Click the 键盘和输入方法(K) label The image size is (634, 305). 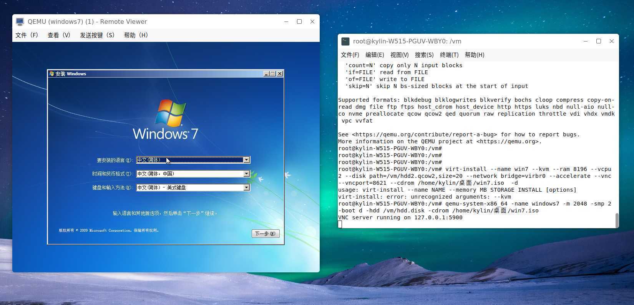click(x=113, y=188)
